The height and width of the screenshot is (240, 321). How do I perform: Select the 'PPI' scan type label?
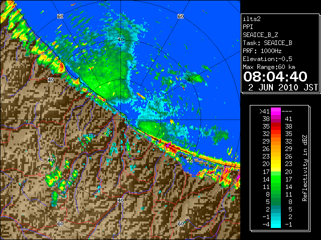click(248, 27)
